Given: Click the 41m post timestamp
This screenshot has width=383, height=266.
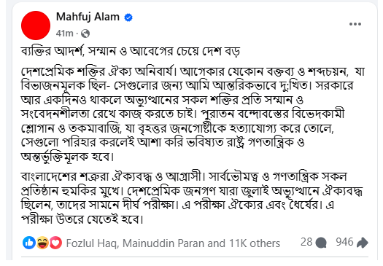Looking at the screenshot, I should pos(64,34).
